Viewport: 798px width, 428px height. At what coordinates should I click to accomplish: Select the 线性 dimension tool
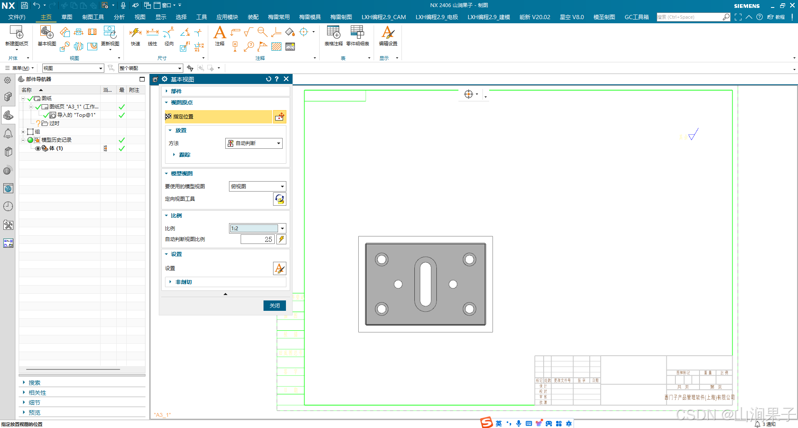click(153, 32)
